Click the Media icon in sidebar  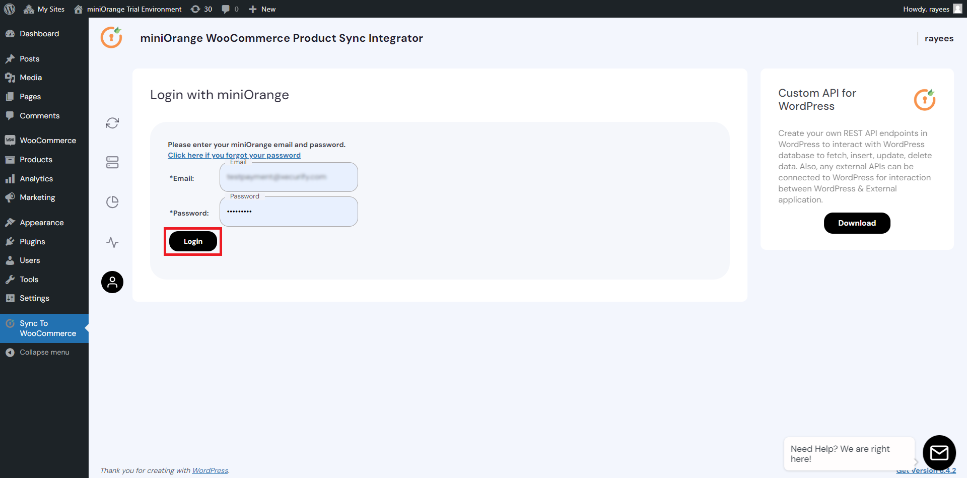10,78
